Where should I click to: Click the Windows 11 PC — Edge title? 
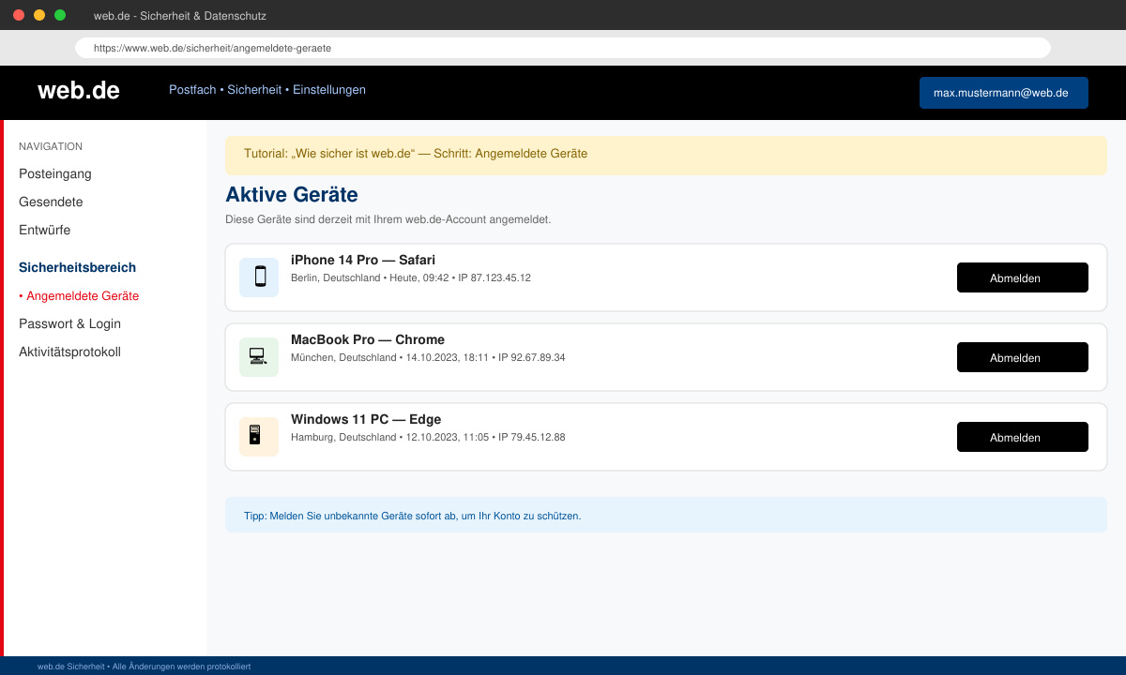click(x=366, y=419)
